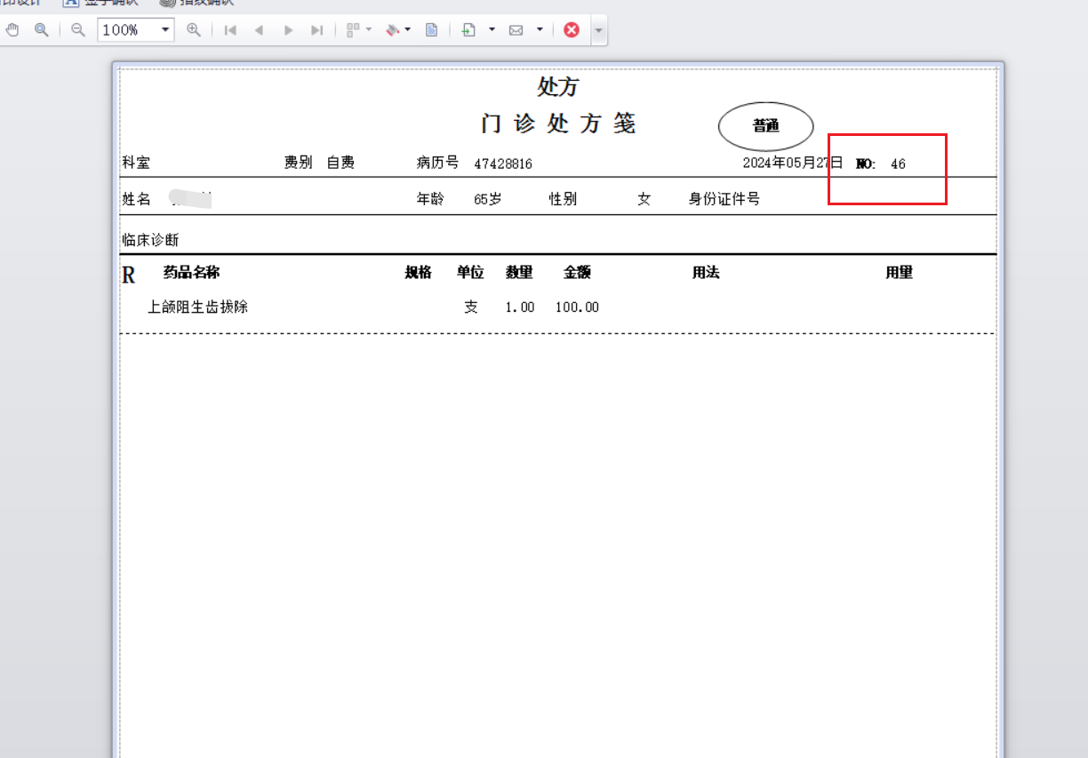Screen dimensions: 1088x758
Task: Click the unit value 支
Action: tap(471, 307)
